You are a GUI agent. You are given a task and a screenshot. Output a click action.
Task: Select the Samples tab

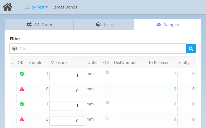point(167,25)
